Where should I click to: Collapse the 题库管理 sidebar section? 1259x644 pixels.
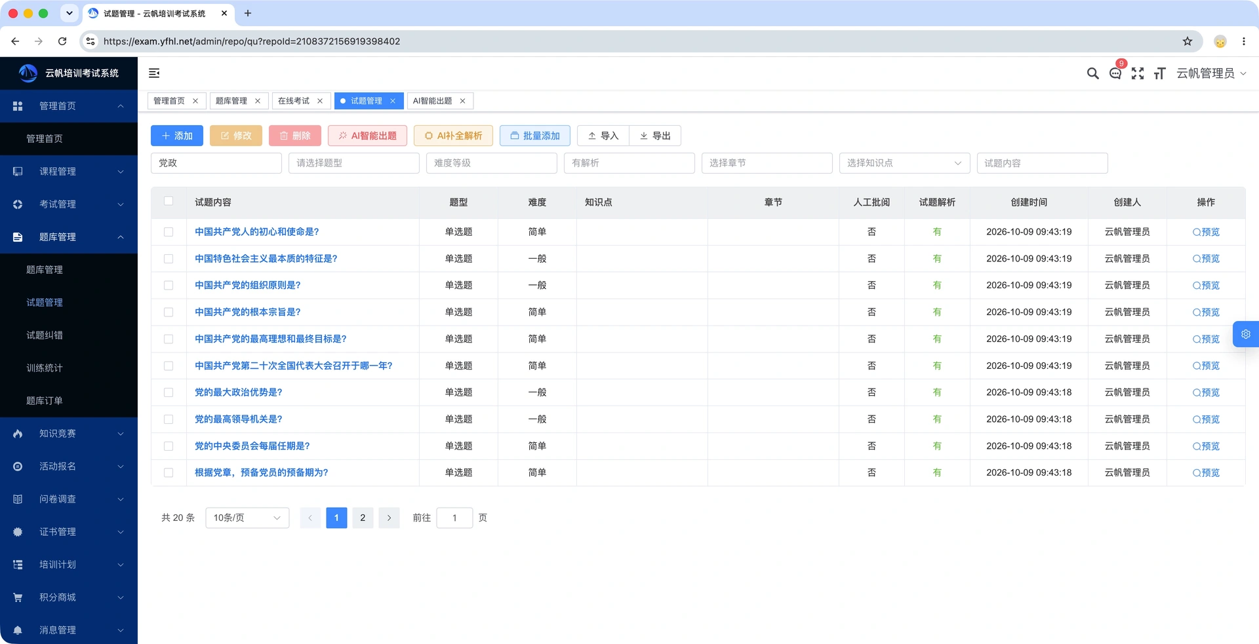69,237
